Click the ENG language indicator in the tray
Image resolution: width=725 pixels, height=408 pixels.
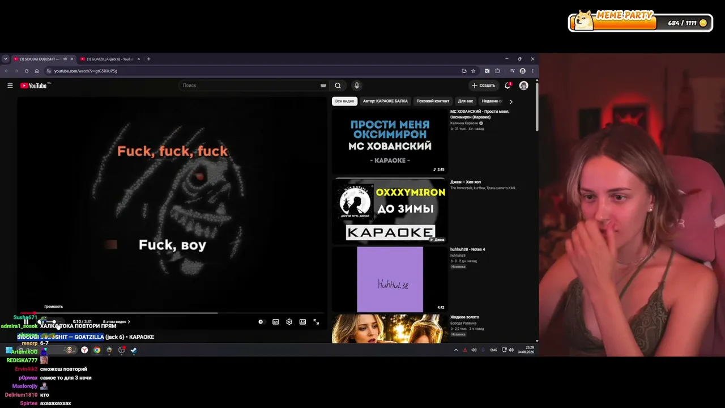tap(493, 350)
